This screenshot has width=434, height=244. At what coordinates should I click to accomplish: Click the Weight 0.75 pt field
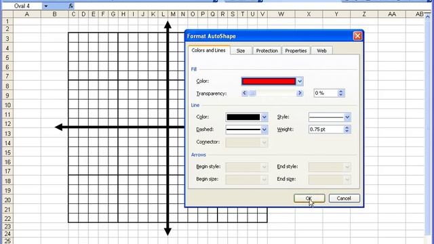pos(326,129)
